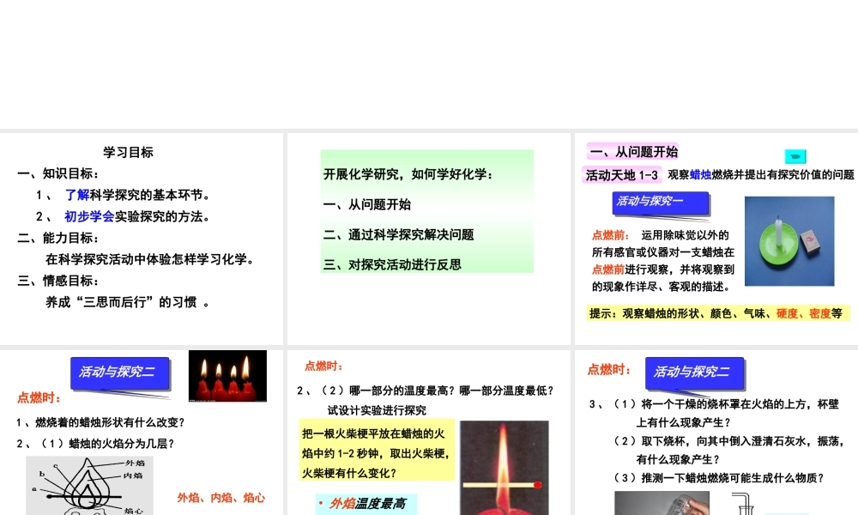The image size is (858, 515).
Task: Click 三、对探究活动进行反思 in green box
Action: pos(392,264)
